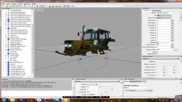Open Photoshop from the taskbar
The height and width of the screenshot is (102, 182).
tap(21, 100)
